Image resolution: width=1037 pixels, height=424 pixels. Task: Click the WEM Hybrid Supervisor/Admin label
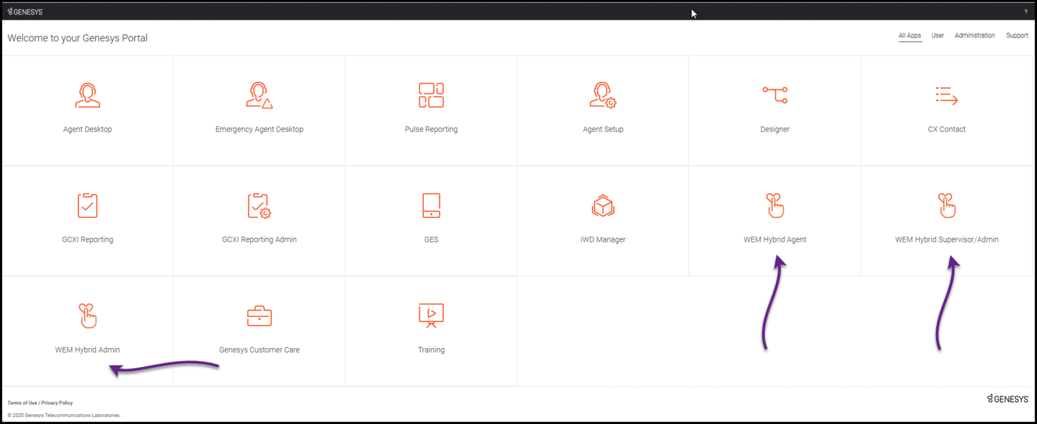(947, 239)
